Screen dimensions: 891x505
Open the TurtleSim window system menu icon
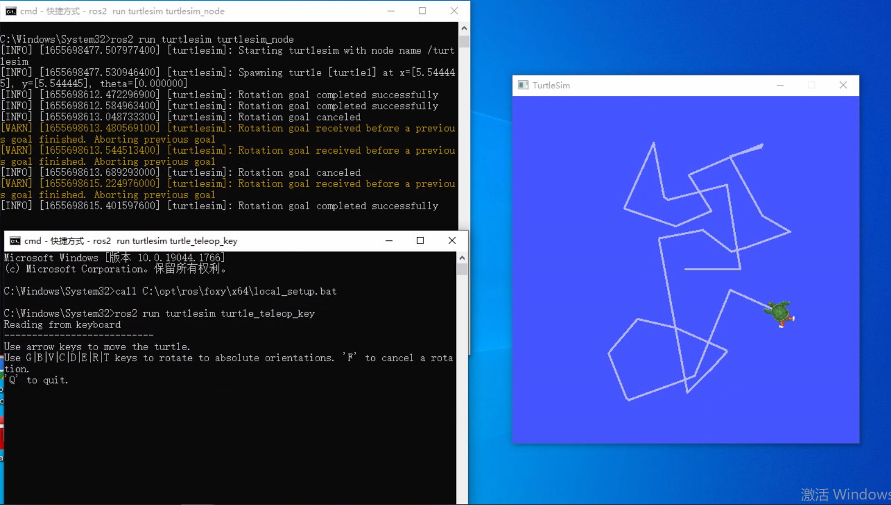pos(523,85)
